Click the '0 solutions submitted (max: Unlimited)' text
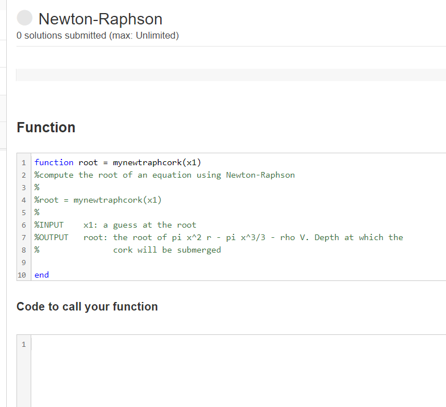Screen dimensions: 446x407 (x=98, y=36)
